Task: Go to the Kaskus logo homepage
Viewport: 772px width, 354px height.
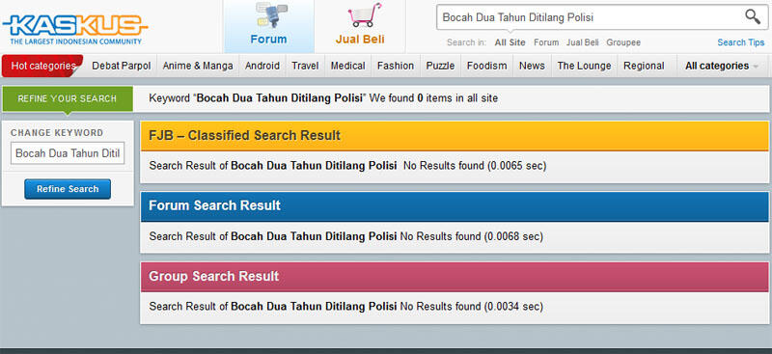Action: click(75, 29)
